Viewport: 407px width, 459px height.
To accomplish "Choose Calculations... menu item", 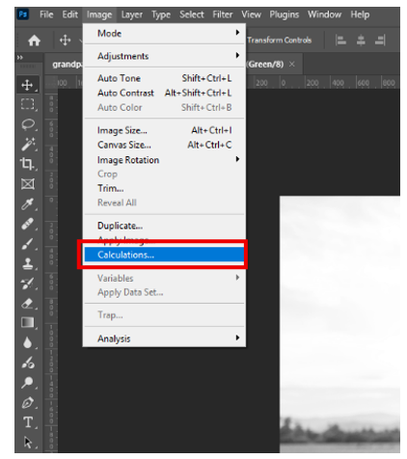I will (164, 255).
